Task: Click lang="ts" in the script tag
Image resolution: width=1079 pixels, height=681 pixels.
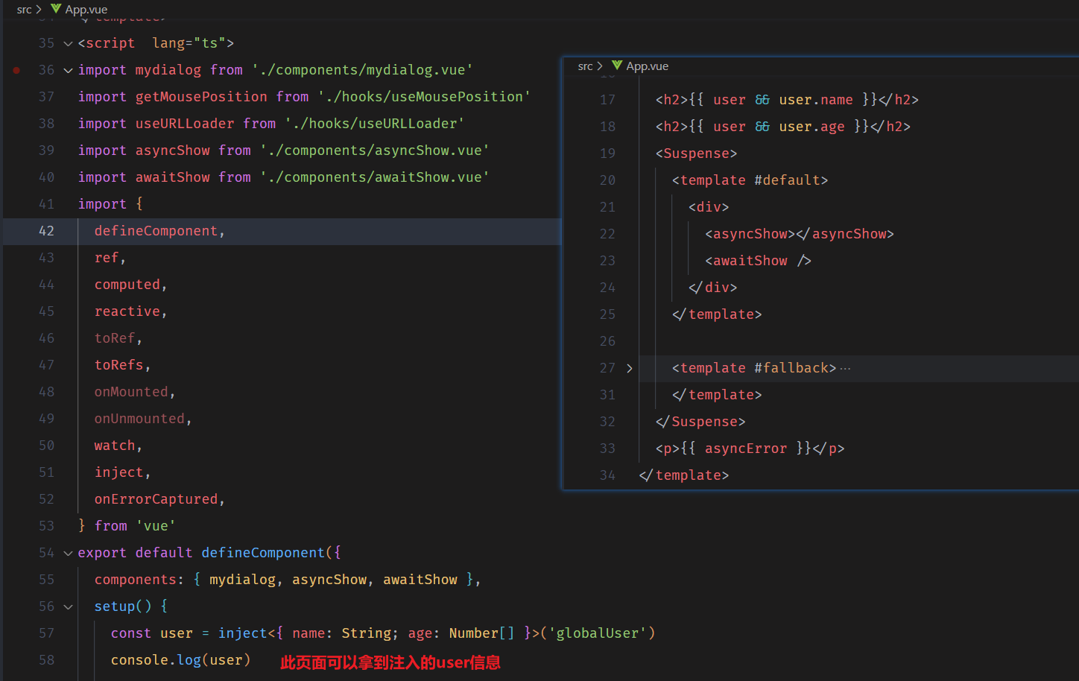Action: (189, 43)
